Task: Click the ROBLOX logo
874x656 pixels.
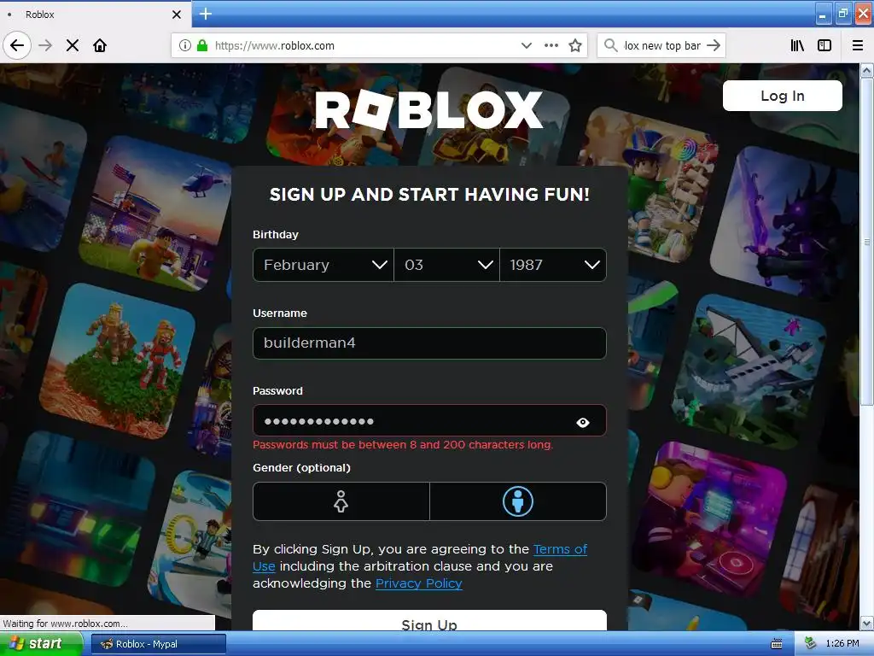Action: click(x=428, y=110)
